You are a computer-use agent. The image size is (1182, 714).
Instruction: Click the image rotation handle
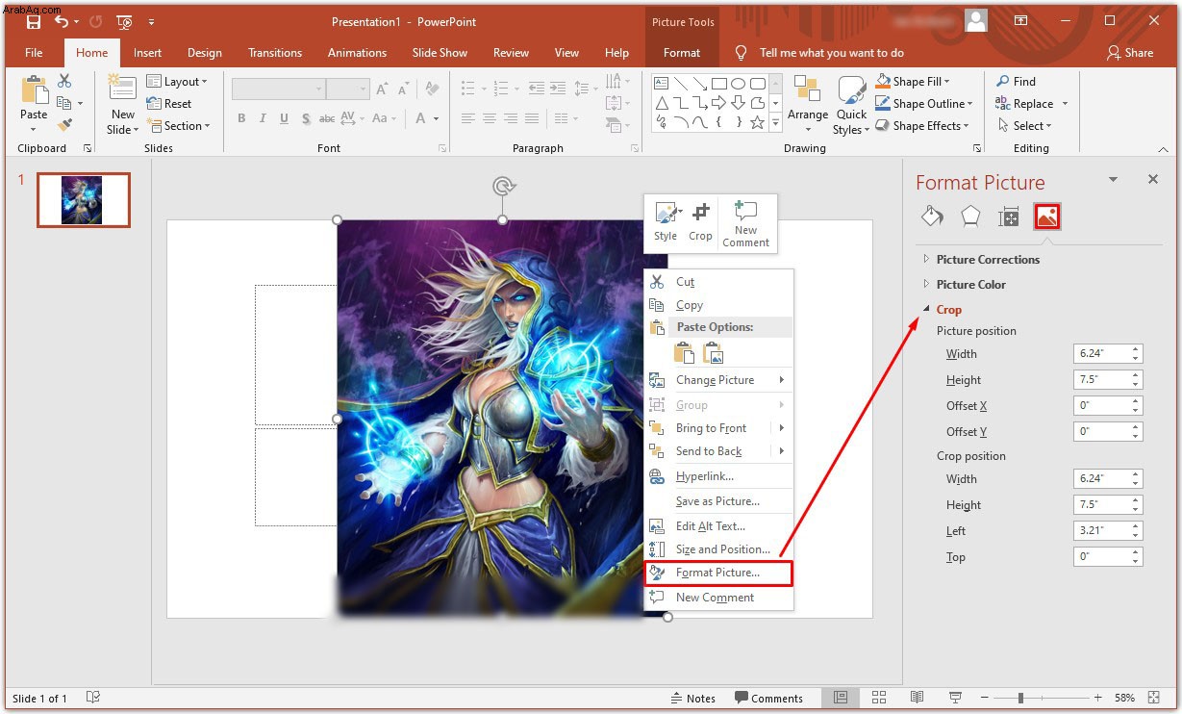(x=502, y=186)
